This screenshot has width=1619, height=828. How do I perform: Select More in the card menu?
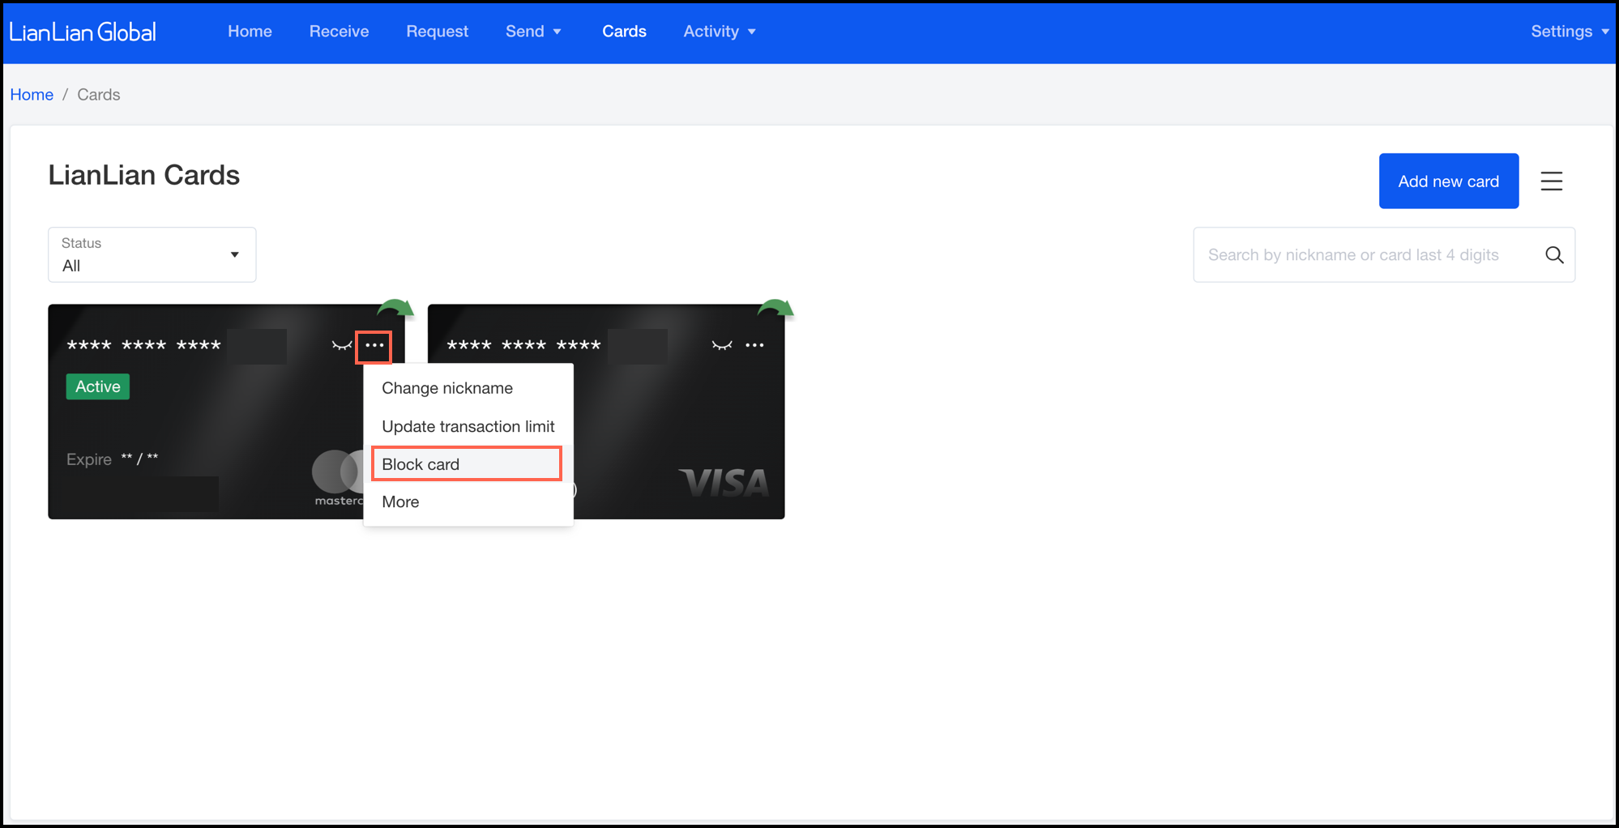click(468, 502)
